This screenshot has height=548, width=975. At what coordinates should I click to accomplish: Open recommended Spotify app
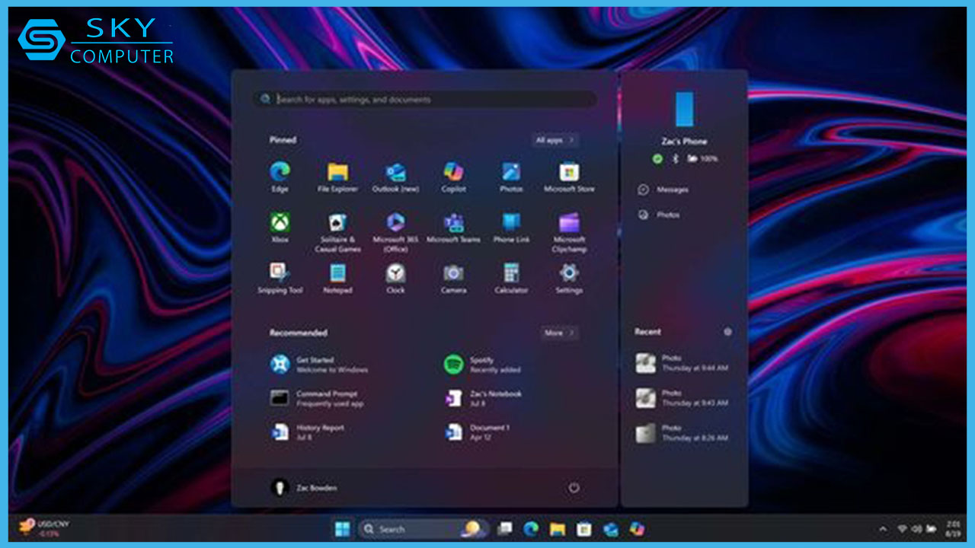click(x=483, y=365)
